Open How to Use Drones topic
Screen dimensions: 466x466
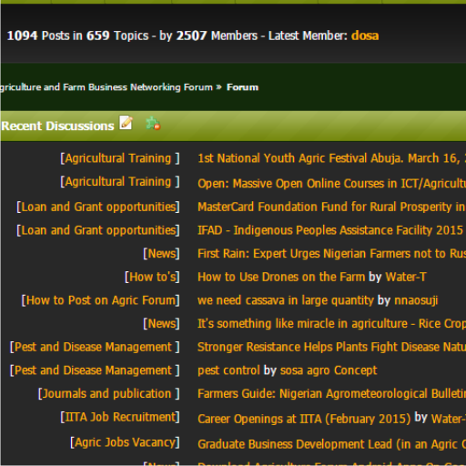click(x=281, y=277)
